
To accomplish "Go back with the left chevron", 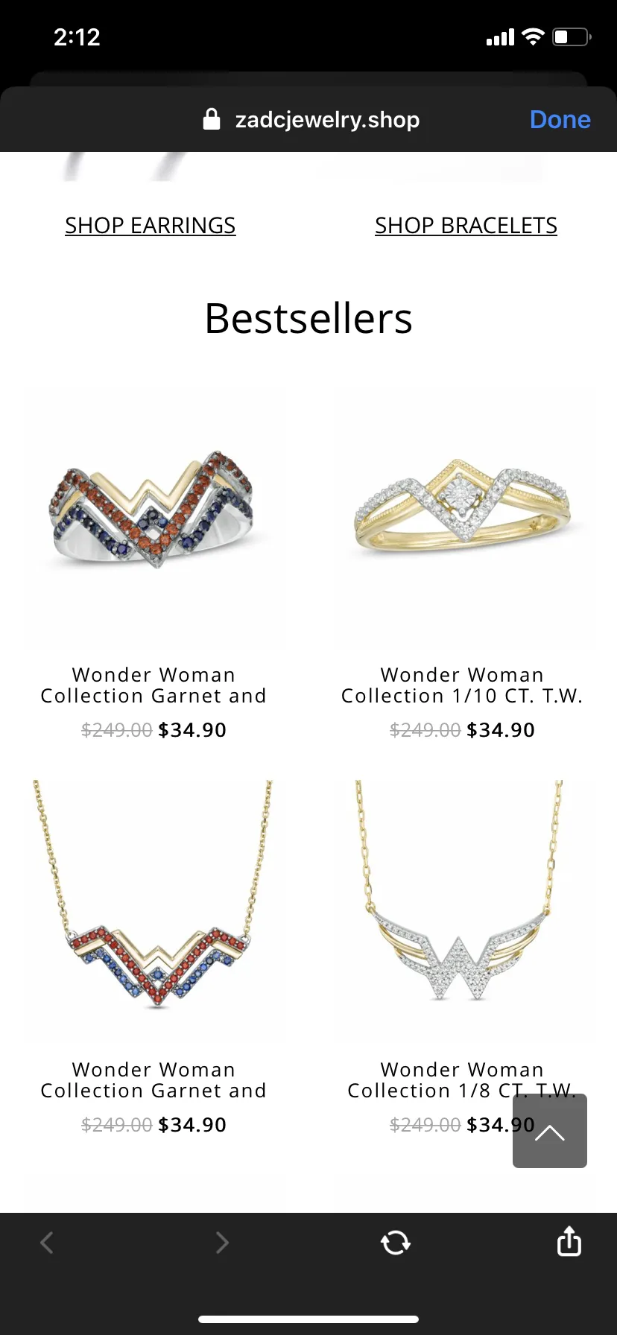I will [x=47, y=1242].
